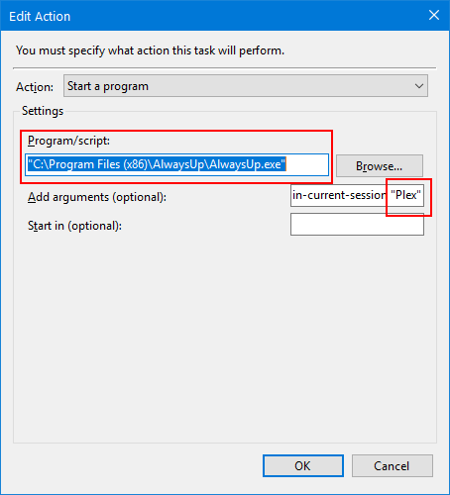Click the highlighted AlwaysUp.exe path text
Screen dimensions: 450x495
157,164
